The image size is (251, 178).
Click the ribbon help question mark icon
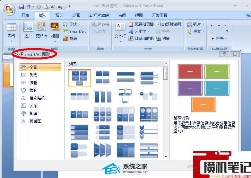[249, 15]
